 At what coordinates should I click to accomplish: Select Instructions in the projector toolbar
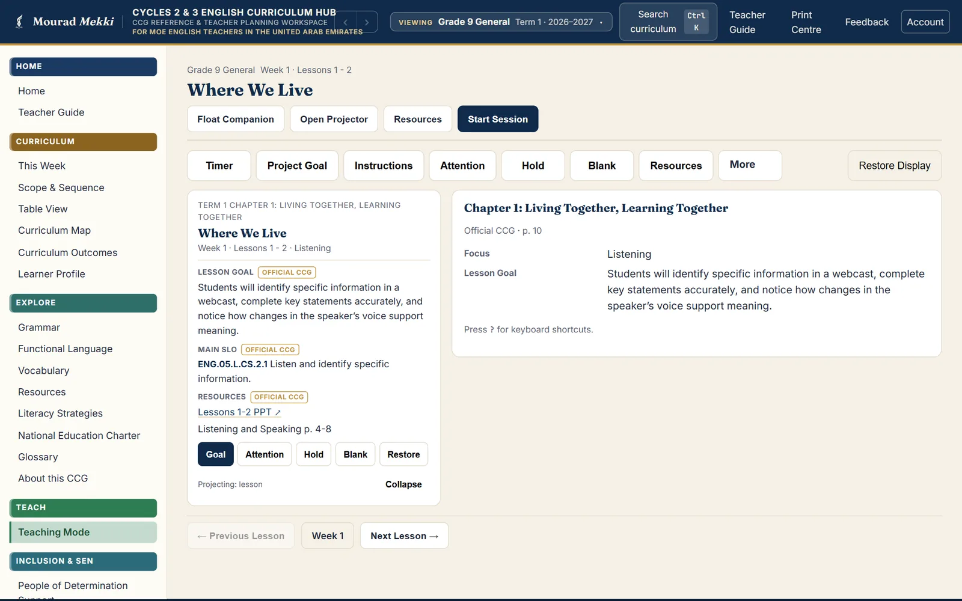click(384, 166)
